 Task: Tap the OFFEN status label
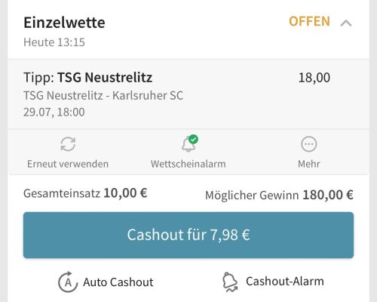coord(309,21)
